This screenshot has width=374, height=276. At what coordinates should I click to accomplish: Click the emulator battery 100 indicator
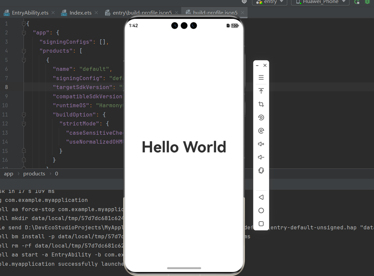click(235, 26)
